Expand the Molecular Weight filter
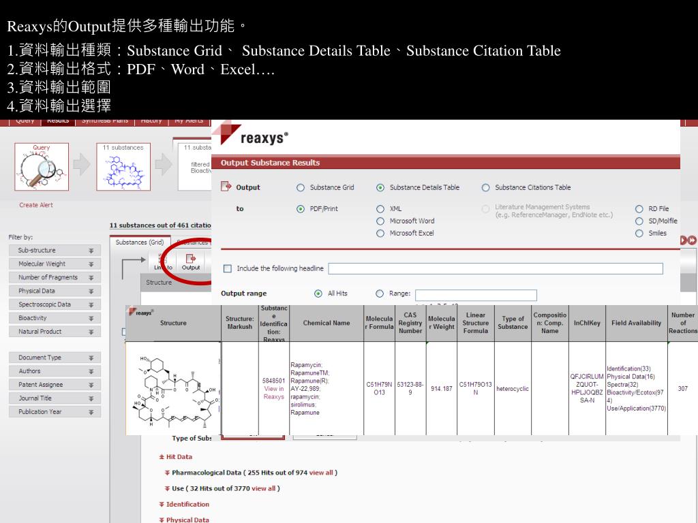The width and height of the screenshot is (698, 523). pos(55,264)
